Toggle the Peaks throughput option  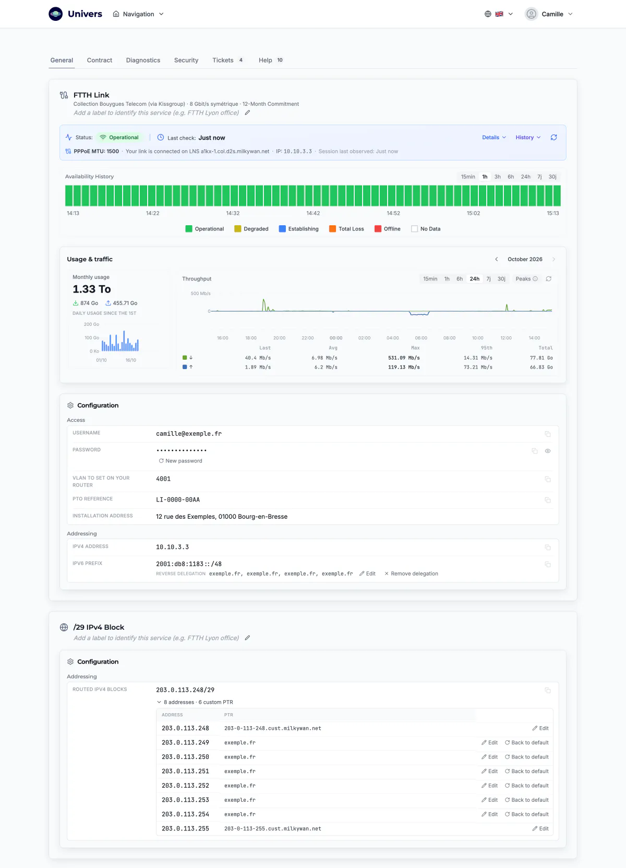526,279
